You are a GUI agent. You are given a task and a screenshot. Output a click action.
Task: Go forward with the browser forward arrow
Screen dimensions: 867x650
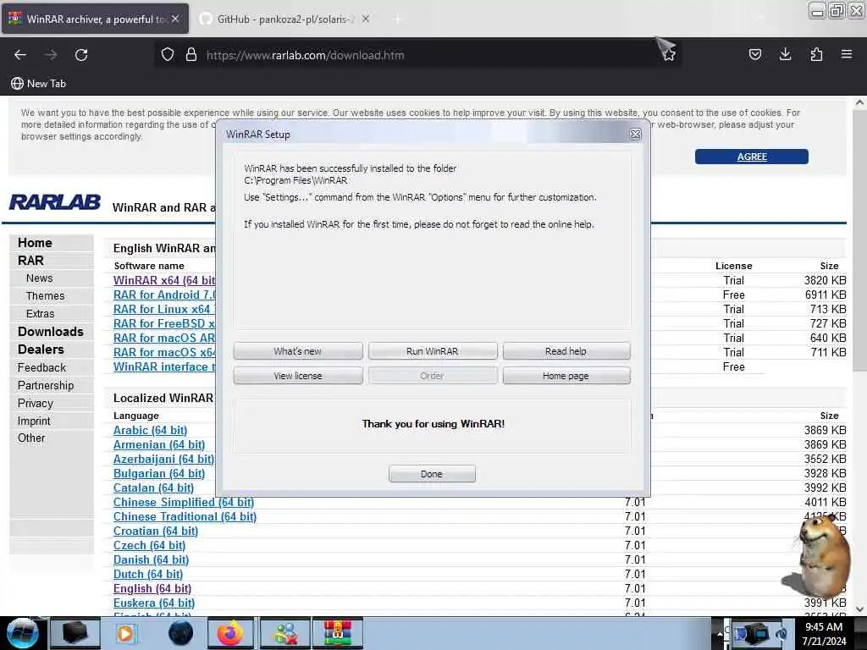[51, 55]
